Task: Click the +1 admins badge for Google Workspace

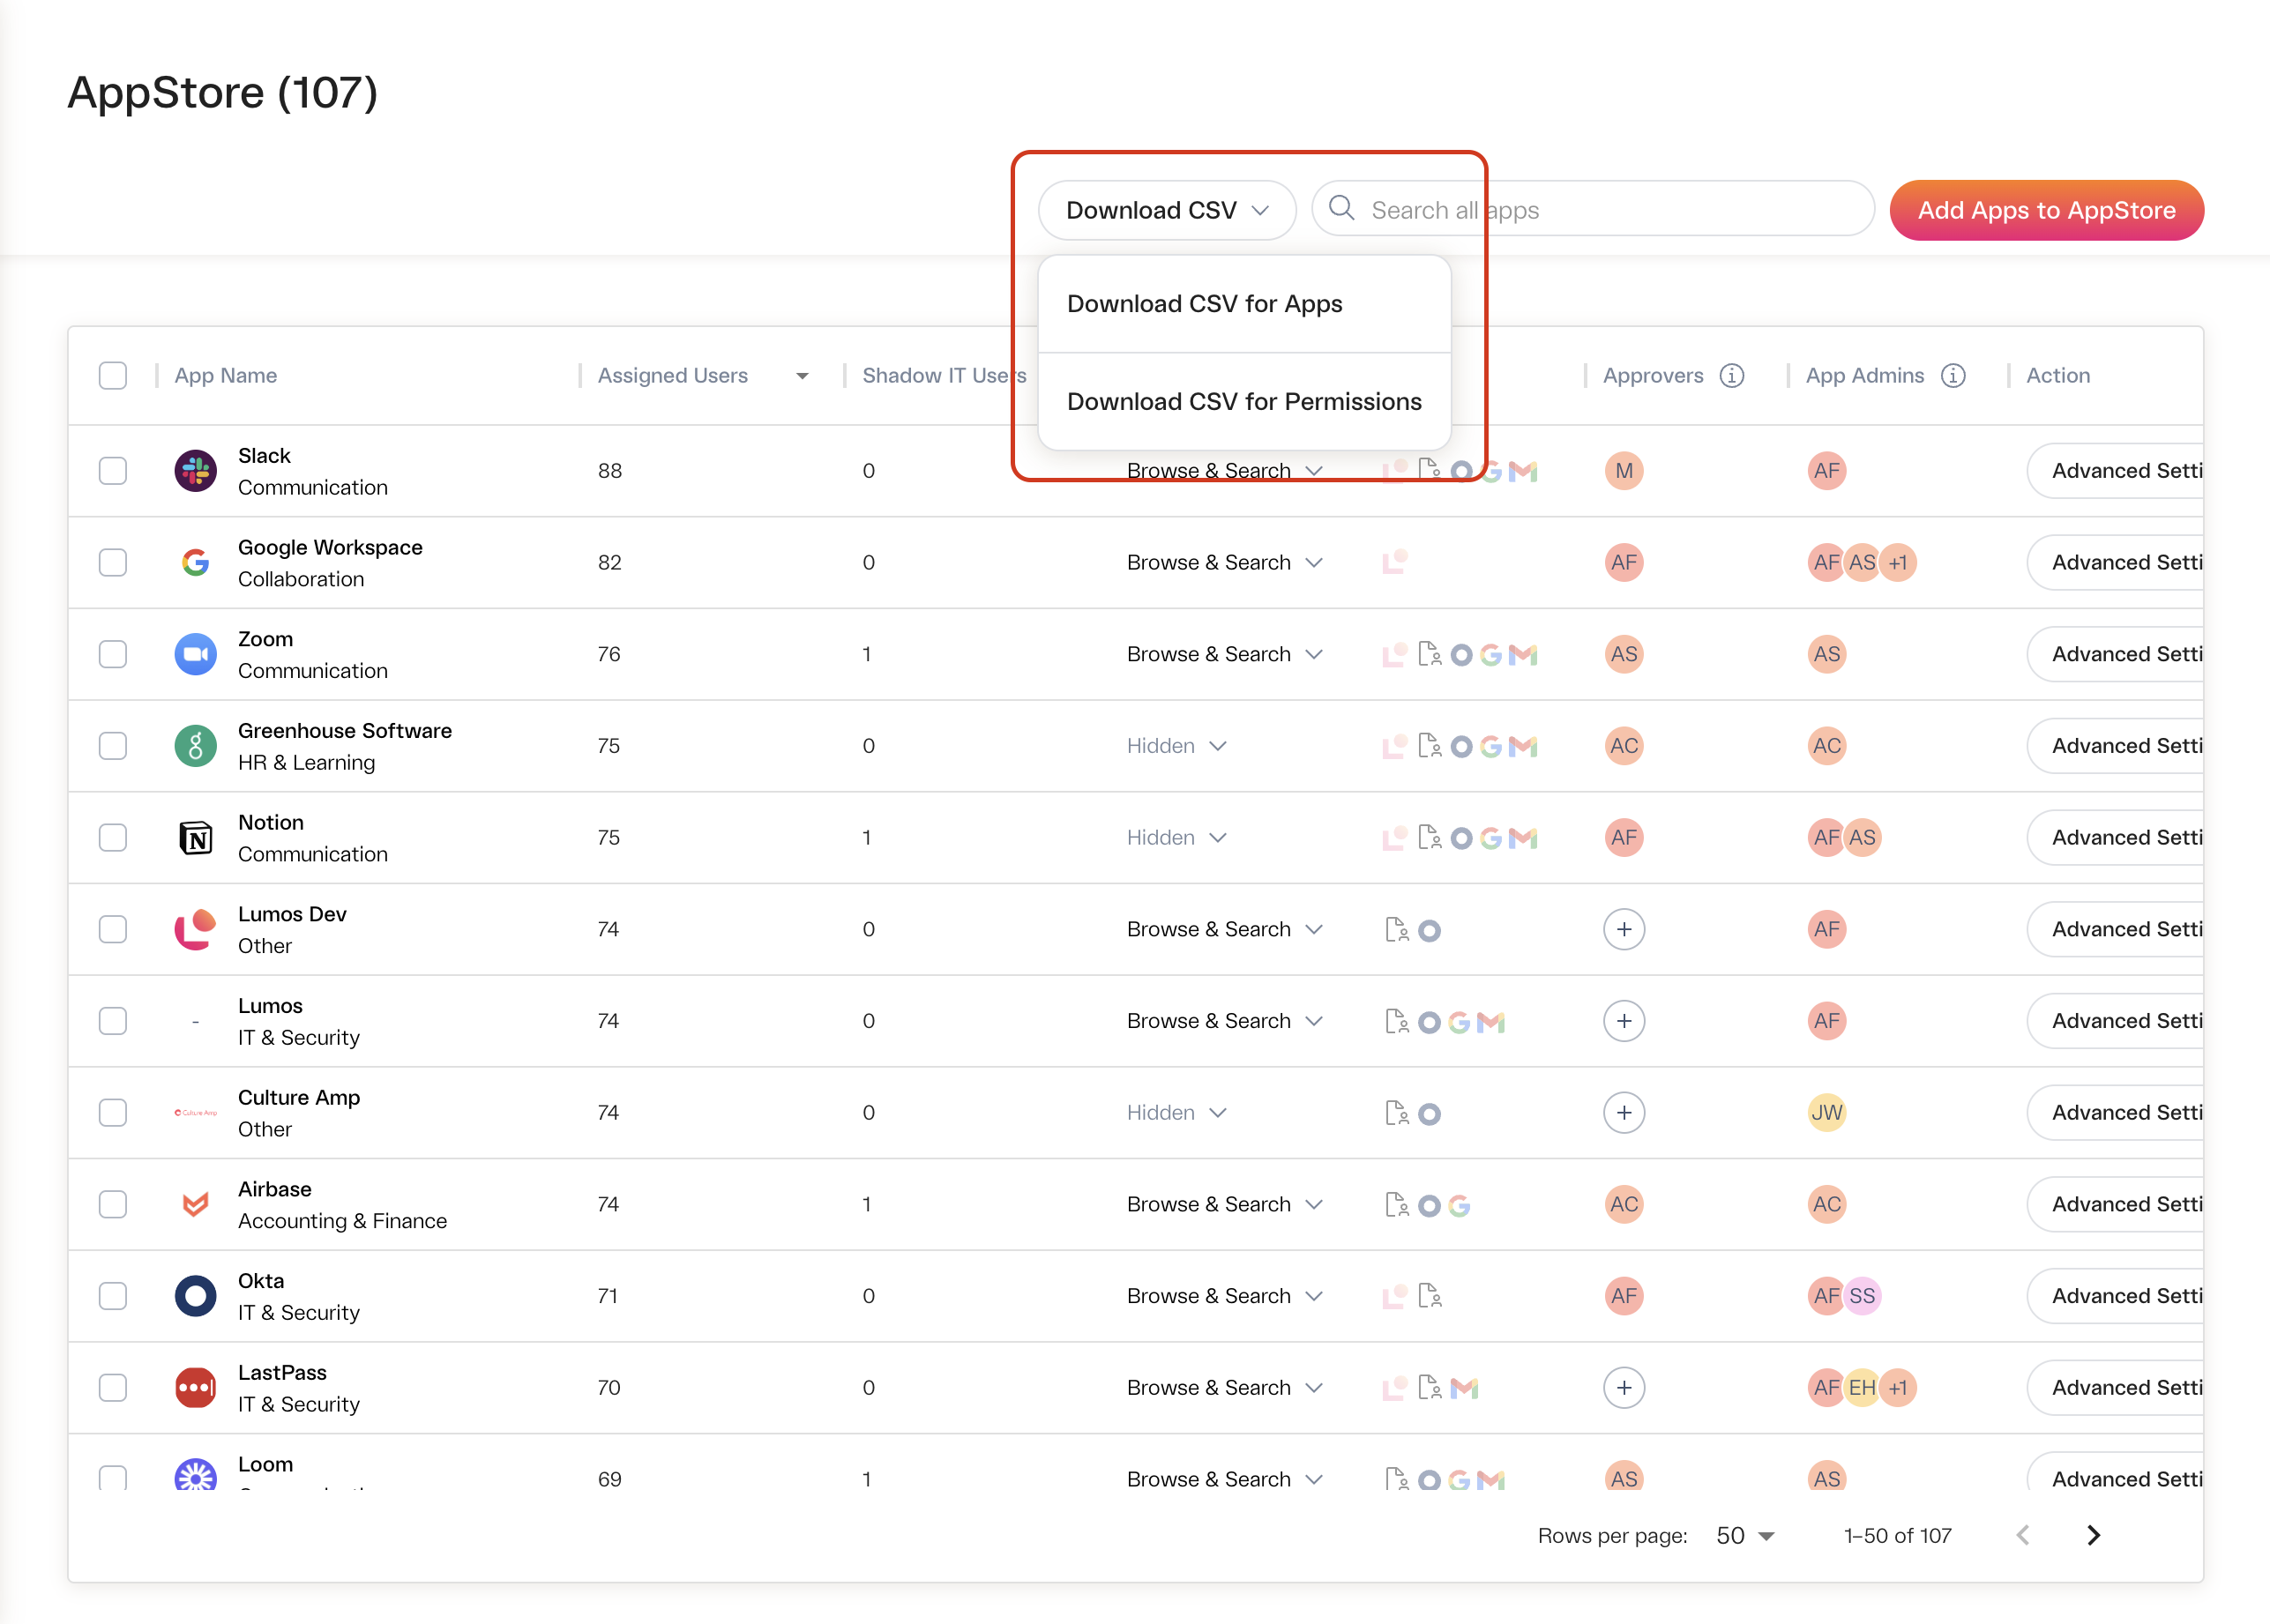Action: tap(1898, 563)
